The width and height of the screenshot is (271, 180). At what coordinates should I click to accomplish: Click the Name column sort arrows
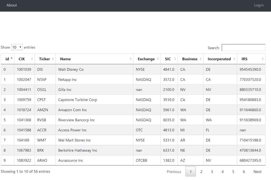131,59
